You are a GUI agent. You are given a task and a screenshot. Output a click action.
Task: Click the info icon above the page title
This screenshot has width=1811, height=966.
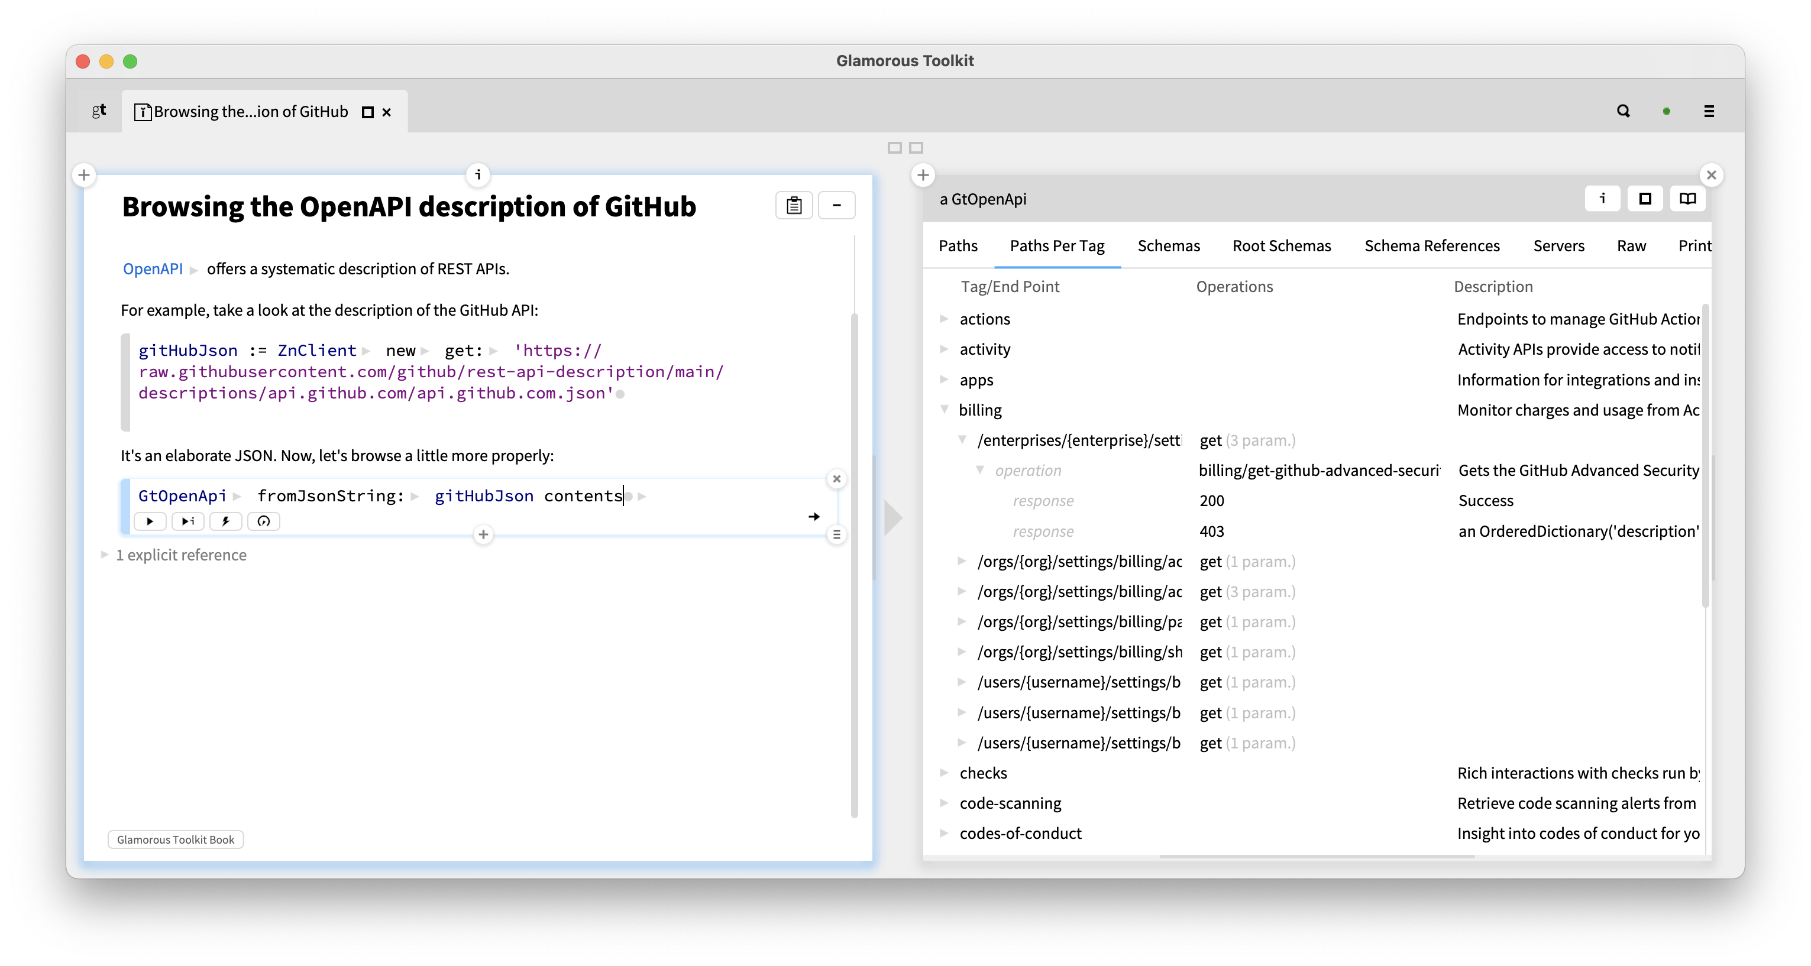[x=477, y=176]
